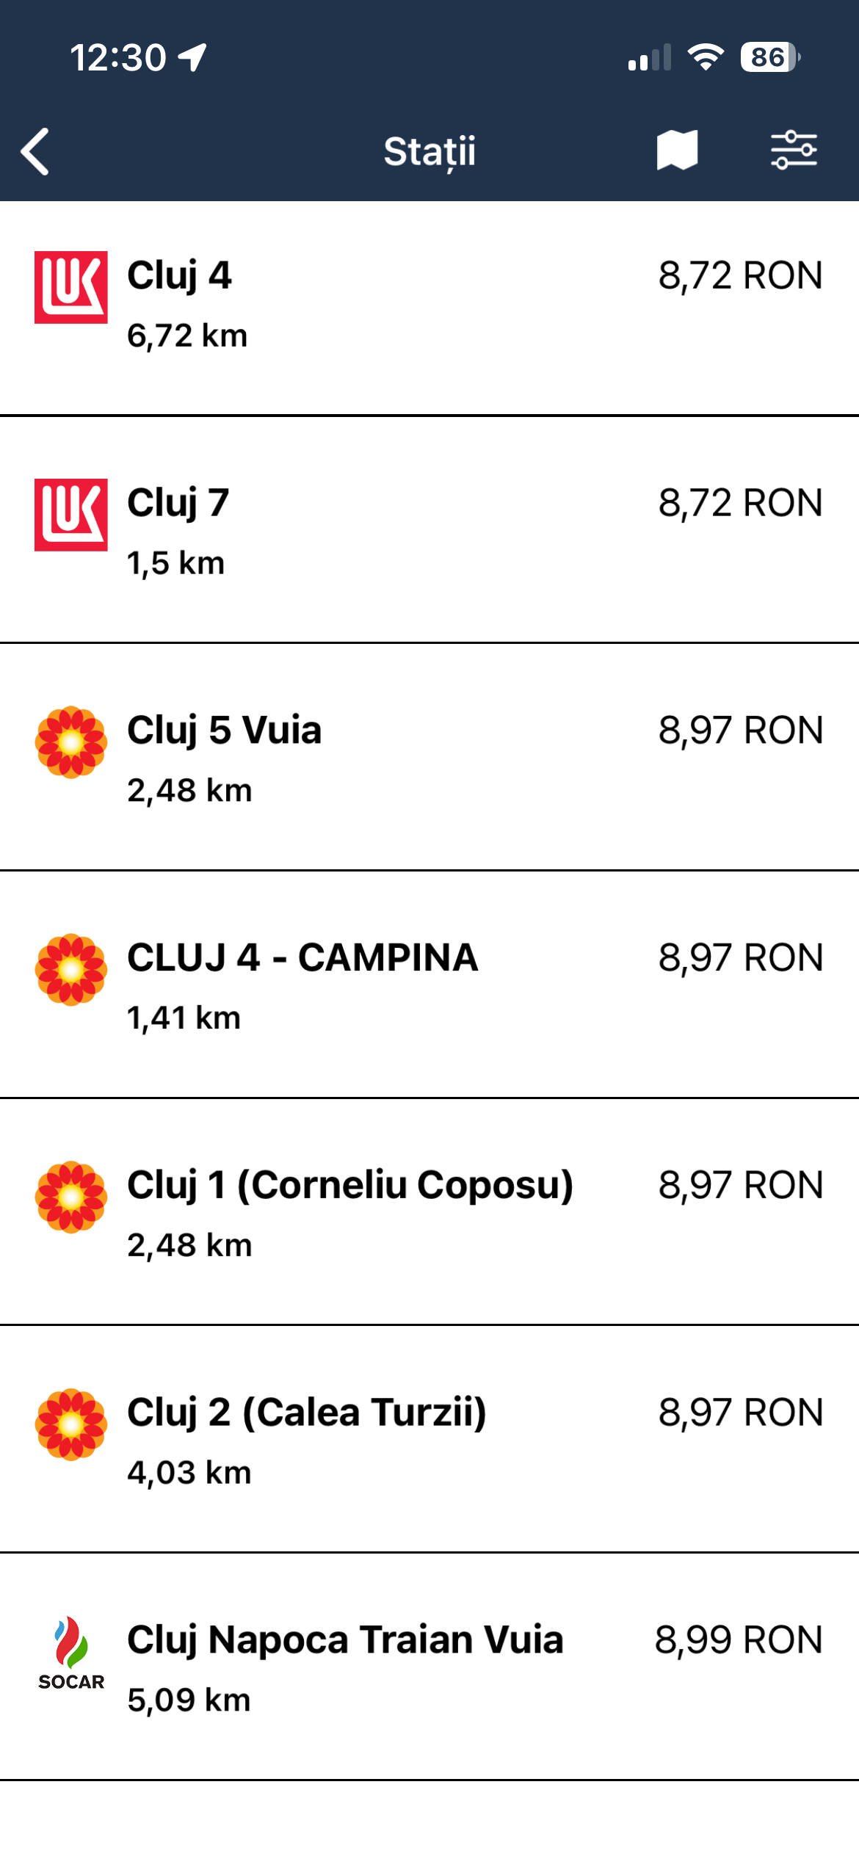The width and height of the screenshot is (859, 1859).
Task: Select the Cluj 7 station name
Action: click(178, 504)
